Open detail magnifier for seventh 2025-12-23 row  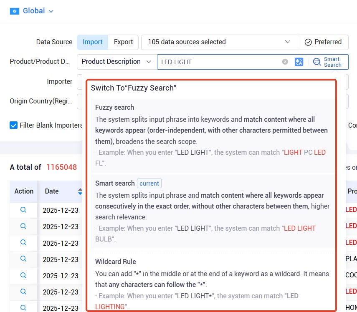coord(23,308)
